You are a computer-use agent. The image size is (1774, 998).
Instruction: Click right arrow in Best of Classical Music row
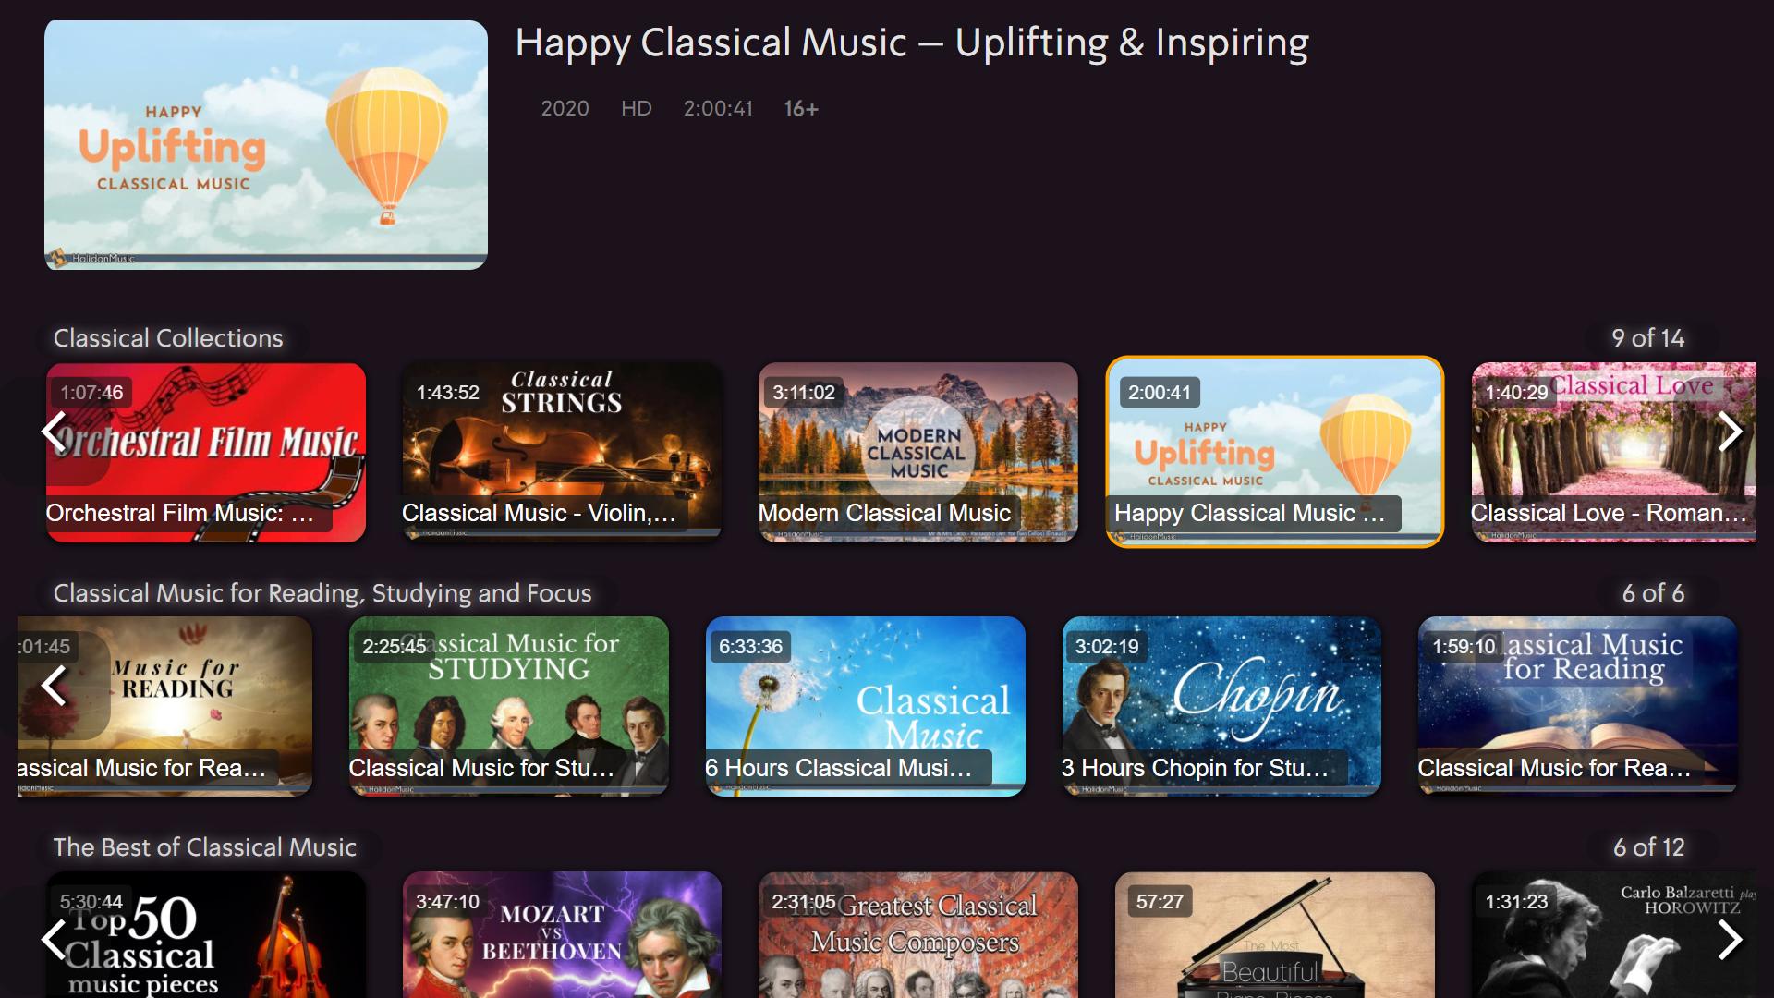click(x=1730, y=940)
